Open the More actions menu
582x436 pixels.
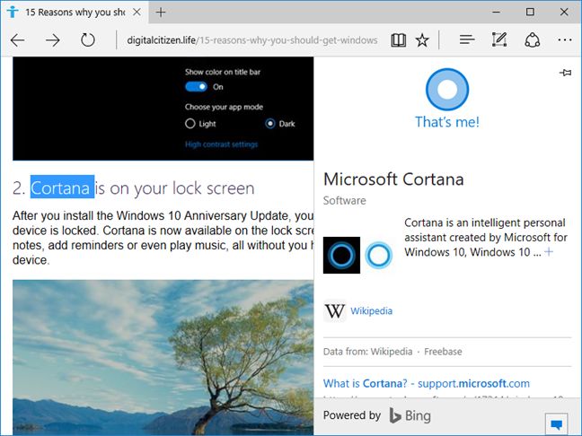tap(565, 39)
